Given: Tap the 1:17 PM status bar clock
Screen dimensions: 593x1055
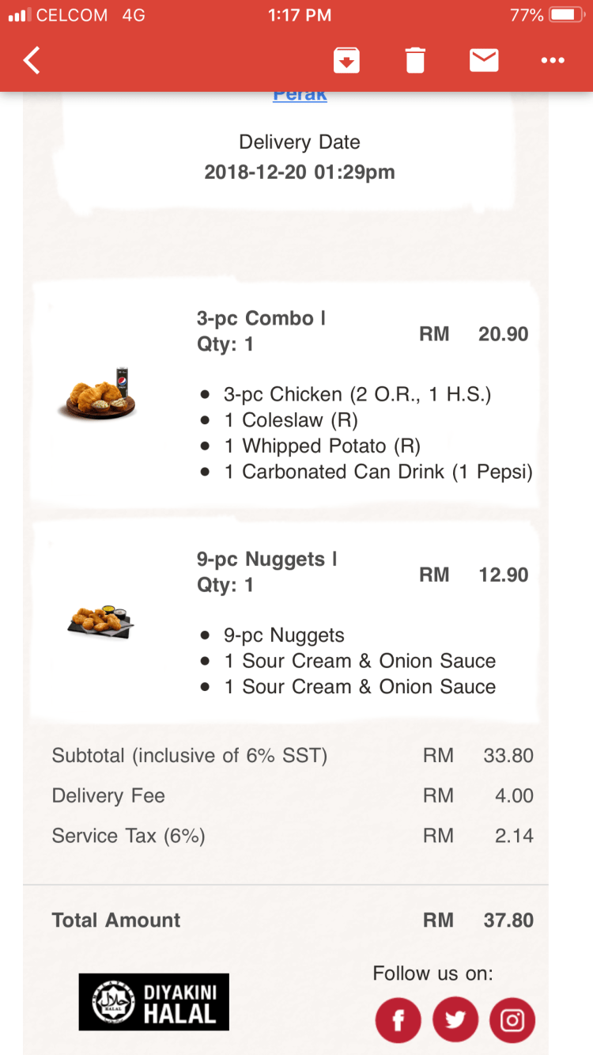Looking at the screenshot, I should 298,15.
